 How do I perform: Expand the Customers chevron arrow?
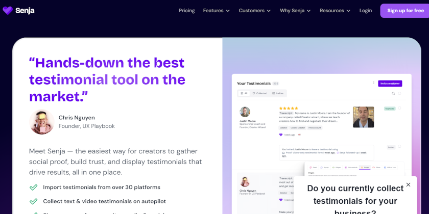click(x=269, y=11)
